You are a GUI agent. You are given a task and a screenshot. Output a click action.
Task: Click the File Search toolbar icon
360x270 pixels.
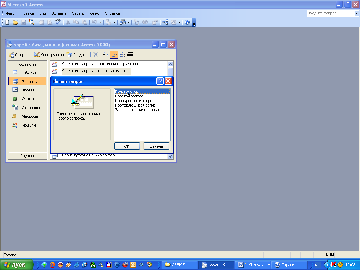(31, 22)
